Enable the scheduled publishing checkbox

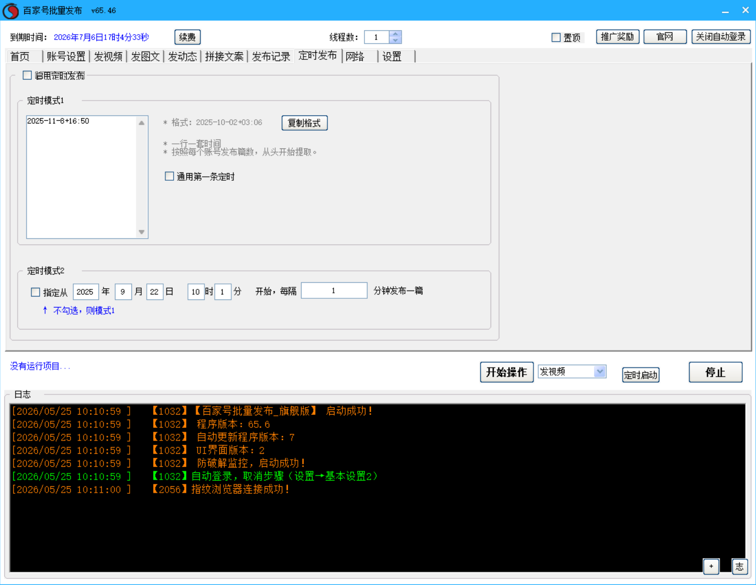click(27, 75)
